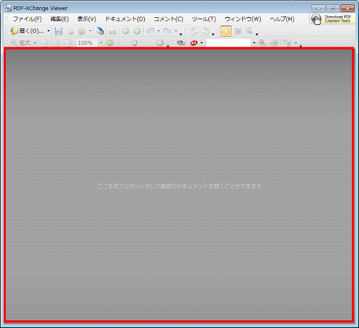Click the white search input field
The width and height of the screenshot is (359, 328).
228,43
